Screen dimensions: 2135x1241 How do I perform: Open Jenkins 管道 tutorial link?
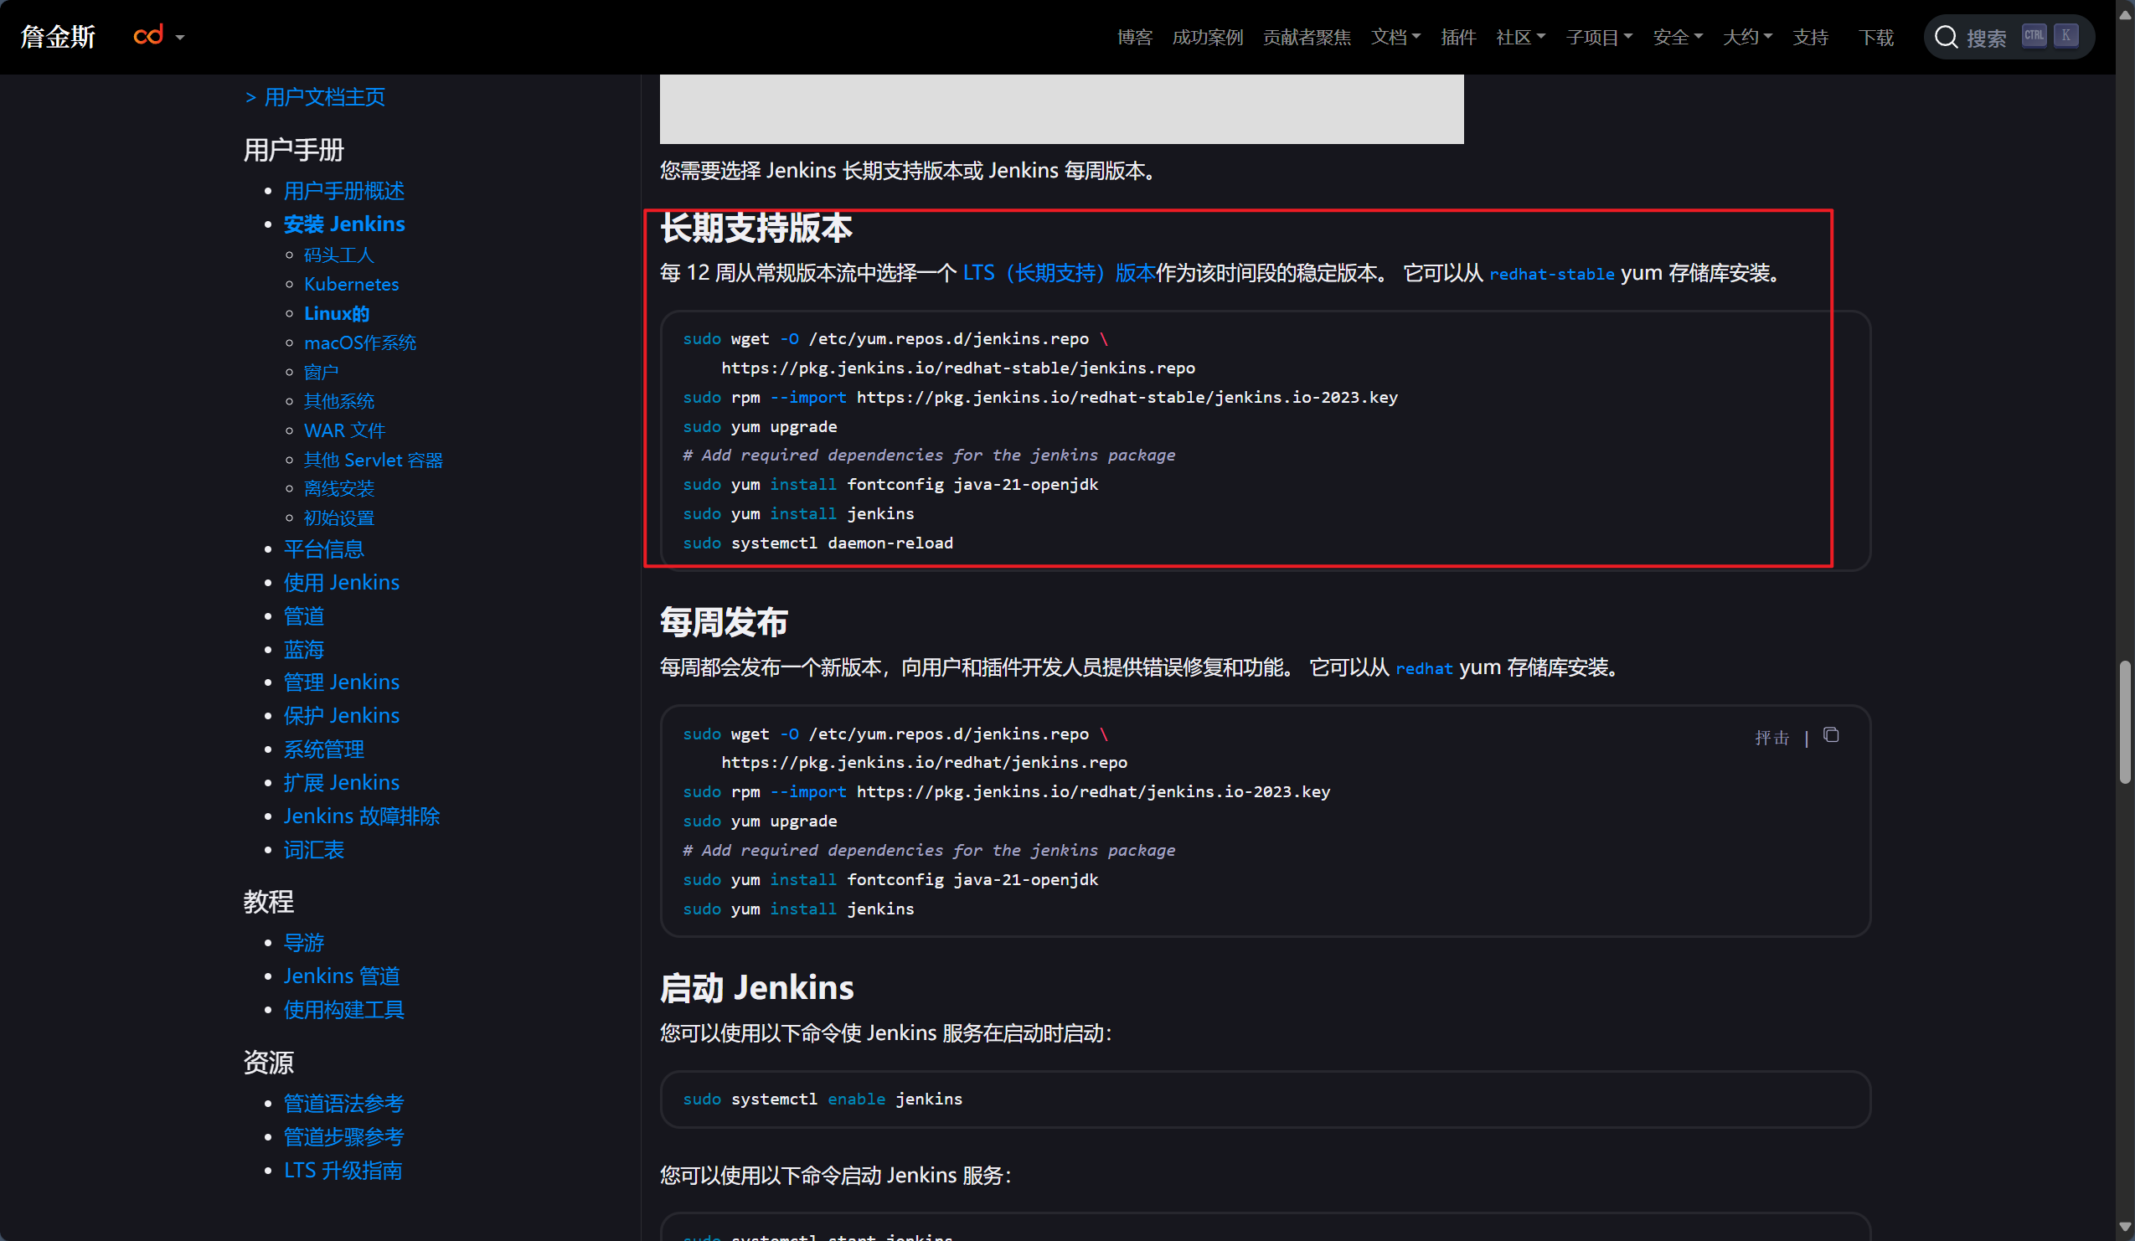342,976
